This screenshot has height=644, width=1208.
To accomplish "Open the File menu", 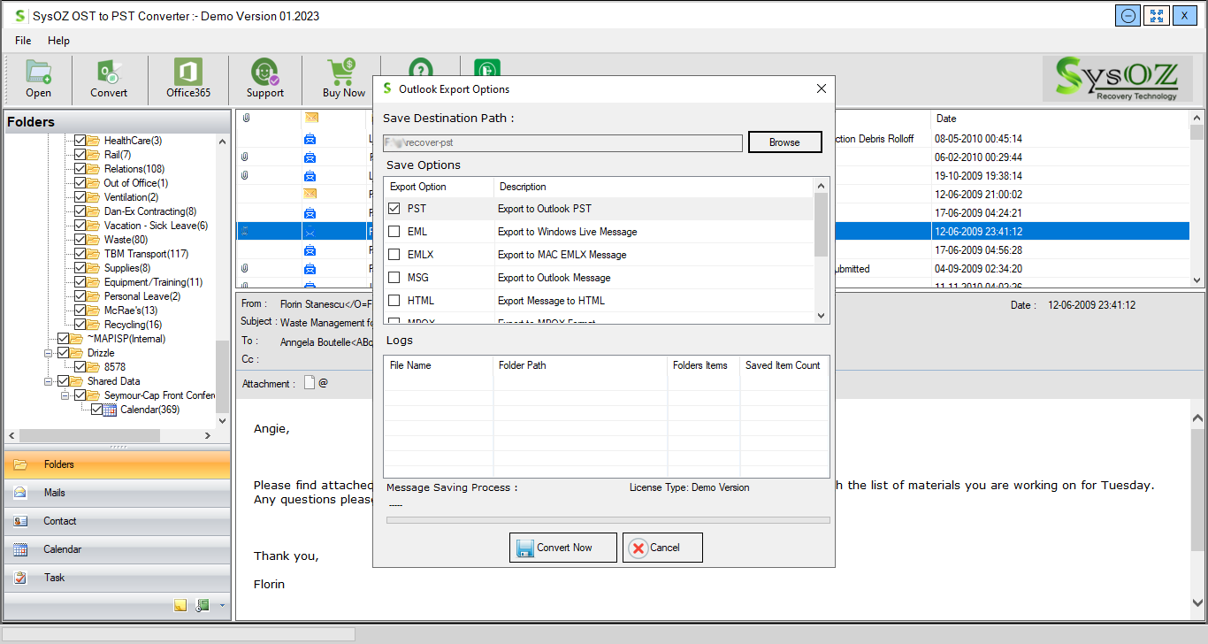I will (x=23, y=41).
